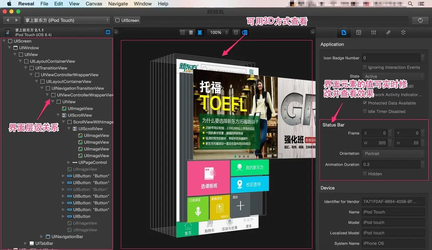
Task: Click Status Bar Frame X field
Action: click(375, 133)
